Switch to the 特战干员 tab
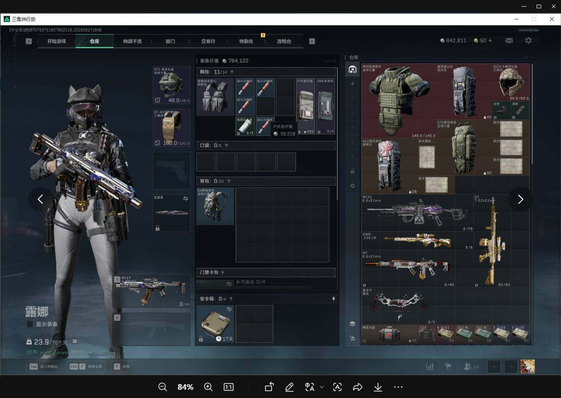 pyautogui.click(x=132, y=41)
